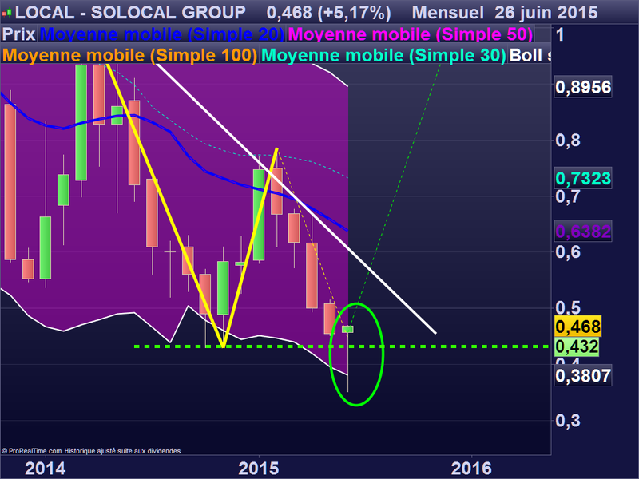Click the ProRealTime.com copyright text

(x=91, y=451)
